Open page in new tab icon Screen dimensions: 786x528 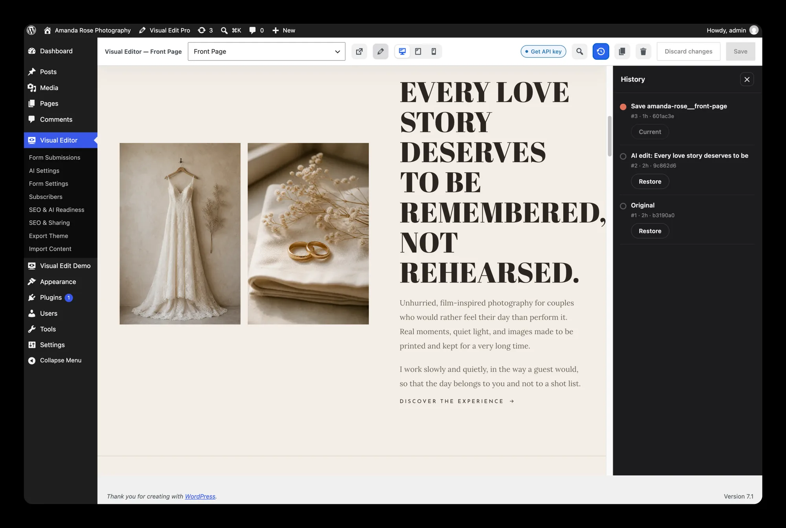coord(359,51)
